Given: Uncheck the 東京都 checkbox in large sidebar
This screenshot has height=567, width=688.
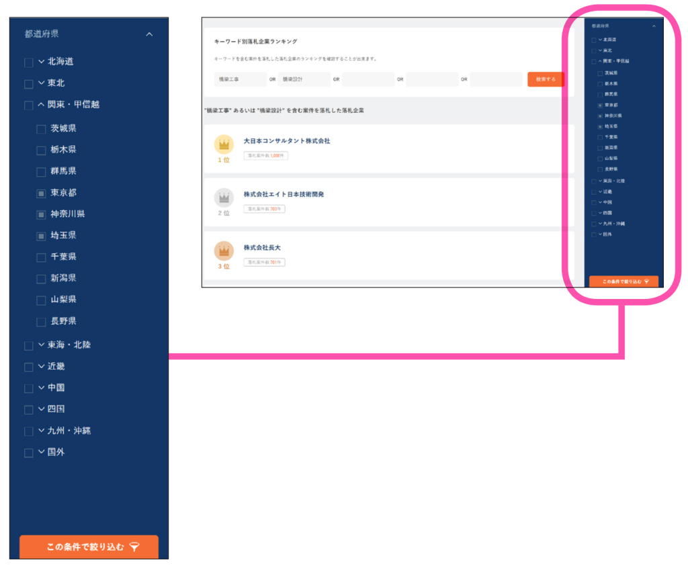Looking at the screenshot, I should point(41,193).
